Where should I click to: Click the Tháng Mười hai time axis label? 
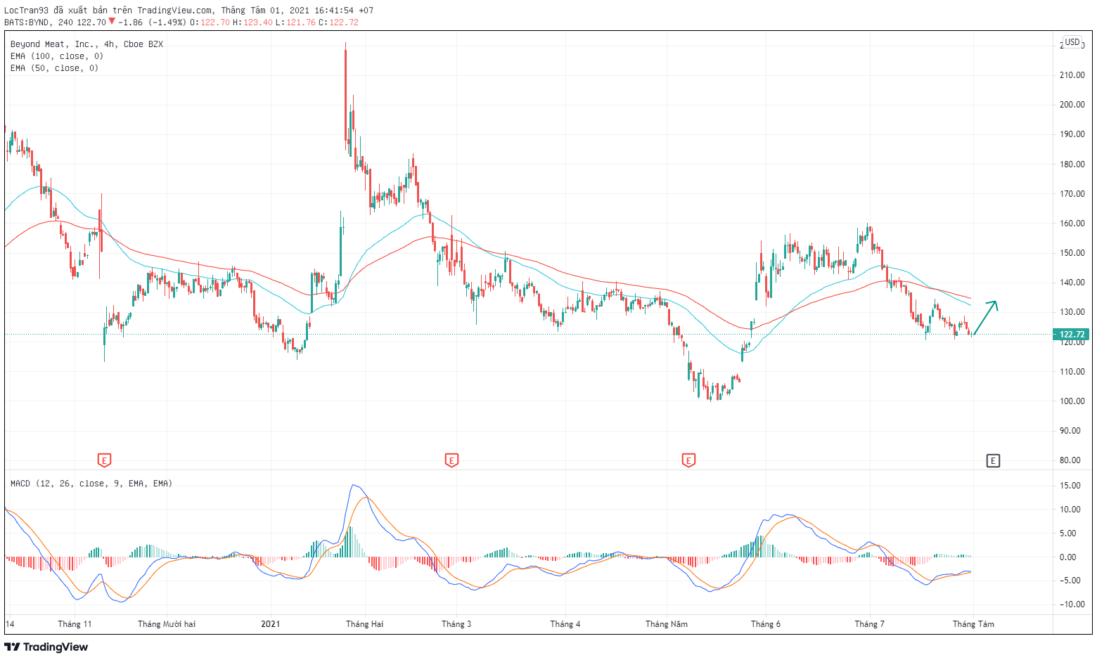[x=167, y=624]
